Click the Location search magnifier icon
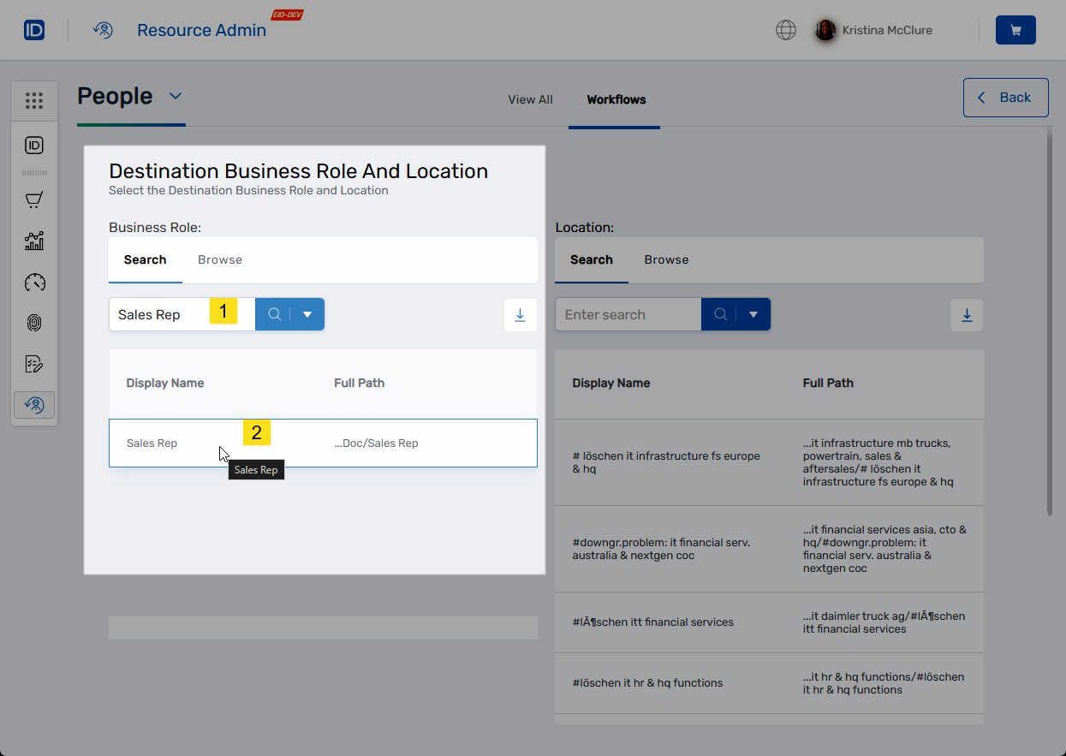This screenshot has height=756, width=1066. [x=719, y=313]
